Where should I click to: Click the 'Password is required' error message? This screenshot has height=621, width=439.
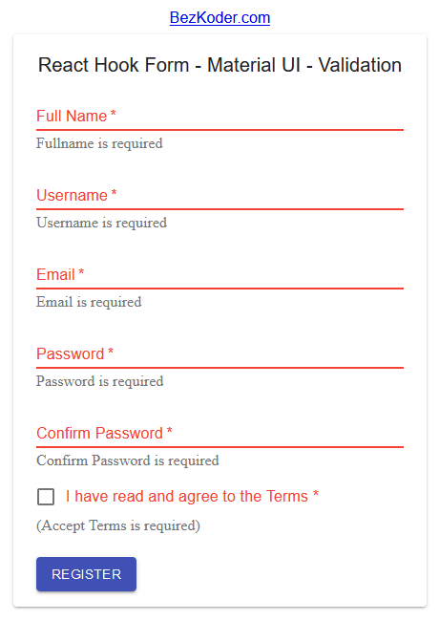tap(99, 381)
